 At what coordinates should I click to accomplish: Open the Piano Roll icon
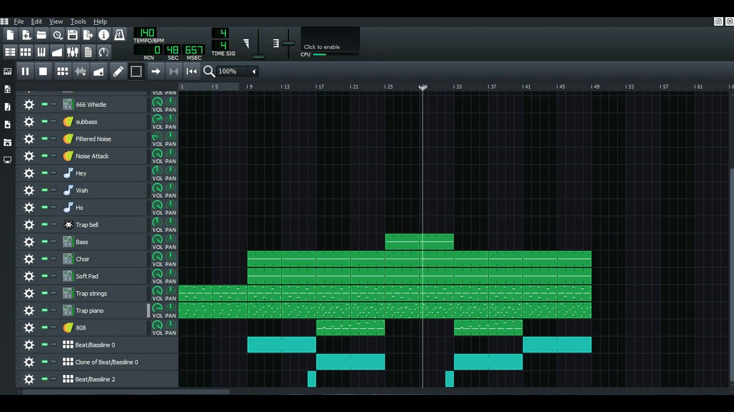[x=41, y=52]
